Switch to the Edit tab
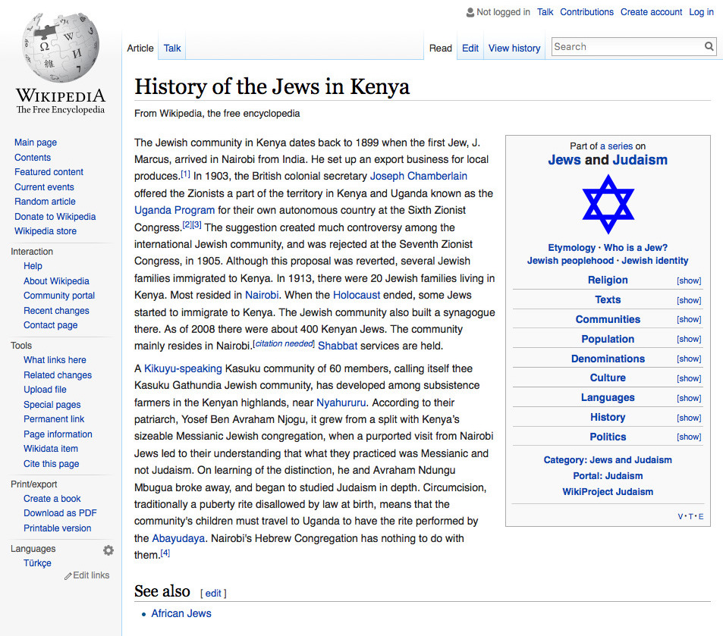 470,47
